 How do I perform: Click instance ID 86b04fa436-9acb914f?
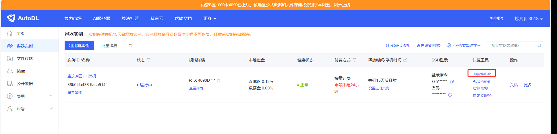(x=87, y=85)
